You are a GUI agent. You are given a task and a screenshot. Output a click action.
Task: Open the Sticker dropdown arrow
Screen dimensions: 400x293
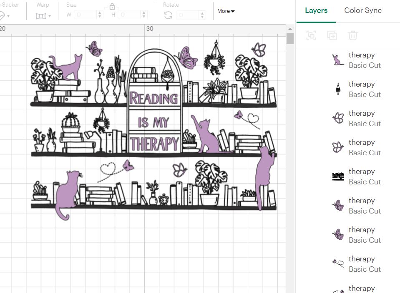coord(8,16)
